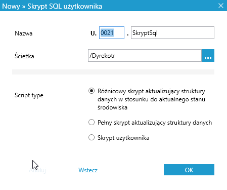This screenshot has height=190, width=227.
Task: Choose the Skrypt użytkownika radio option
Action: pyautogui.click(x=92, y=137)
